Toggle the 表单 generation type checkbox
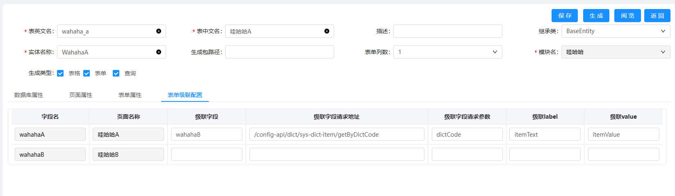Image resolution: width=675 pixels, height=196 pixels. 87,73
